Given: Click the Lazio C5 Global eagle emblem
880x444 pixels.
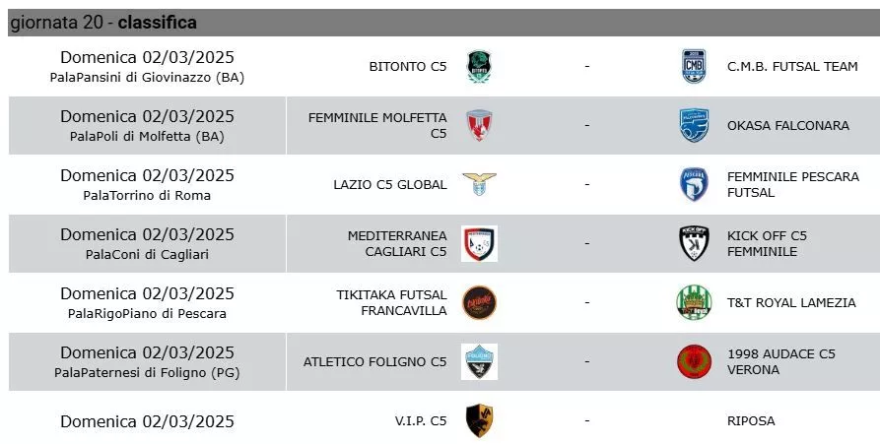Looking at the screenshot, I should point(479,184).
